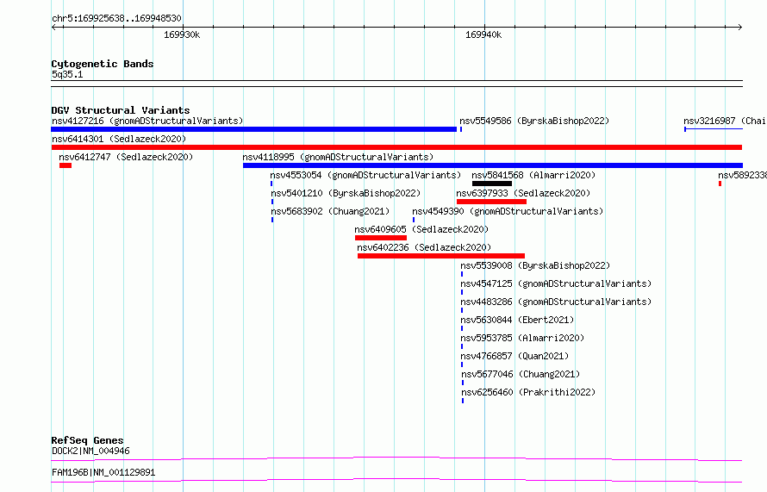Select the long red nsv6414301 bar
767x492 pixels.
pyautogui.click(x=396, y=147)
